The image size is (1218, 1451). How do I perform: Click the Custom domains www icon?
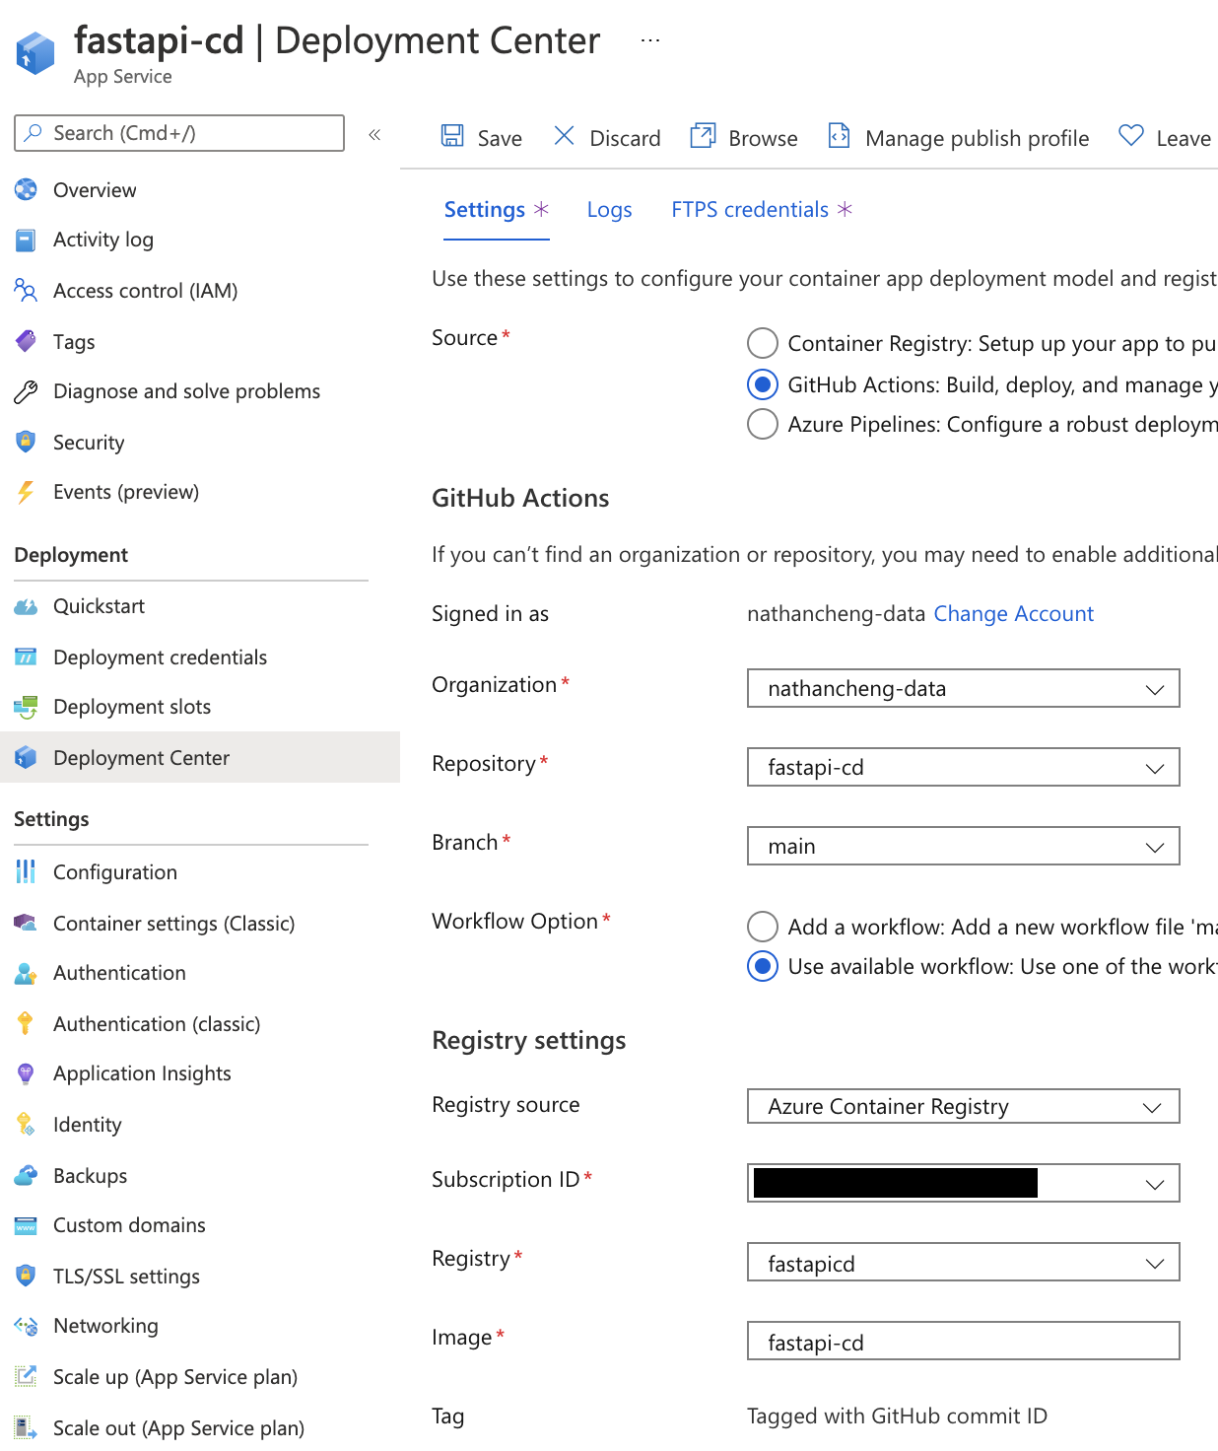tap(26, 1225)
